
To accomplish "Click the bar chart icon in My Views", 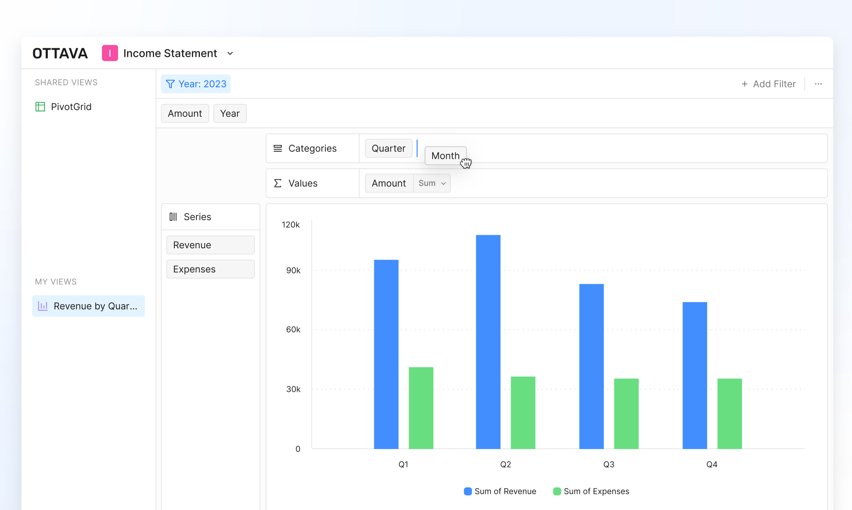I will click(43, 306).
